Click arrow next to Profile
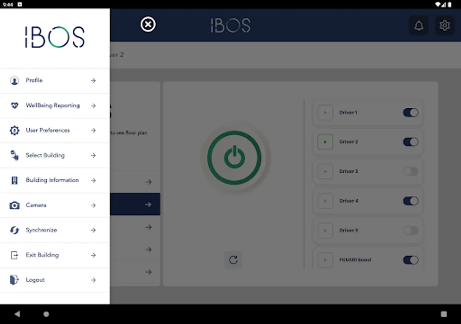The image size is (461, 324). click(x=93, y=81)
